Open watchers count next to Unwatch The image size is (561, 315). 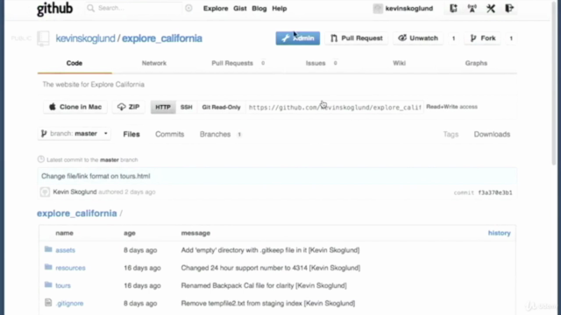(453, 38)
